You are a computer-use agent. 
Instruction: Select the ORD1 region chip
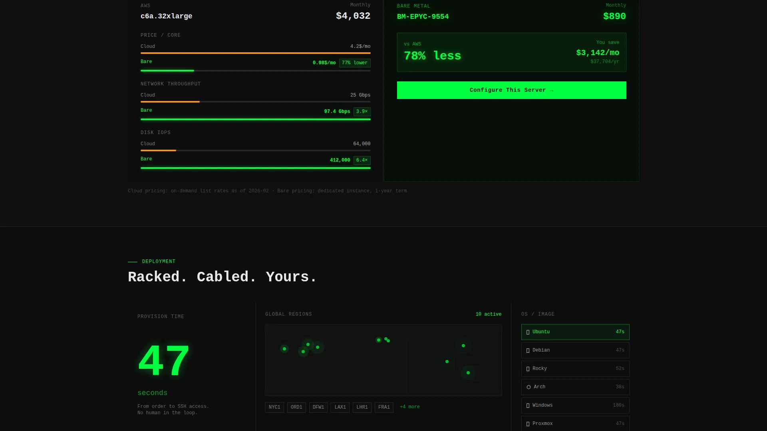click(x=296, y=407)
